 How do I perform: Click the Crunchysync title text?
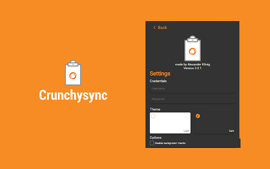click(x=73, y=95)
